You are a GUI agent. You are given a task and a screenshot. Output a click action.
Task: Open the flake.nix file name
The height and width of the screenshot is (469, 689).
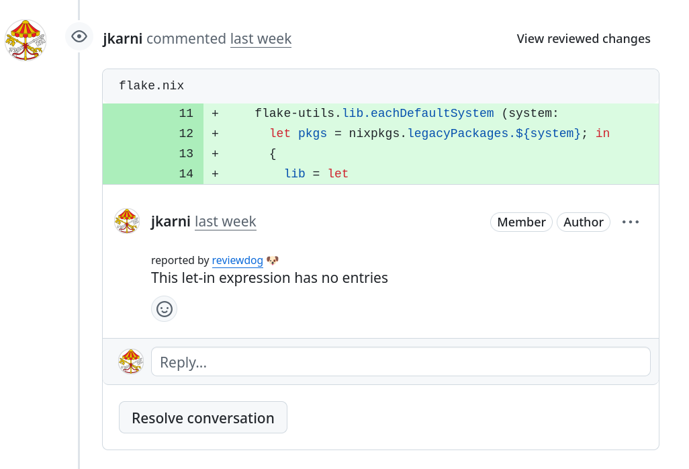[151, 86]
